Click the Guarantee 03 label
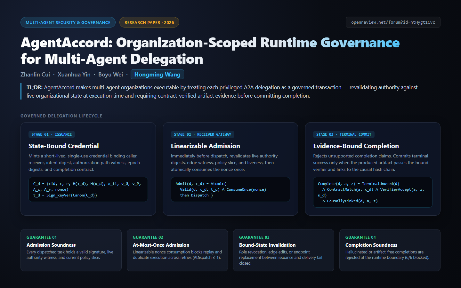 254,237
